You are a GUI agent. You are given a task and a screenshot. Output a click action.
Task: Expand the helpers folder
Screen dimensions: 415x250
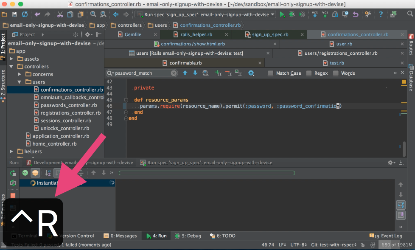[11, 152]
